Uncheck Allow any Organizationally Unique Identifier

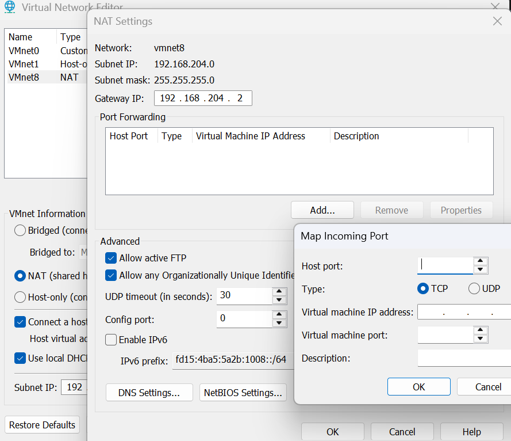click(x=111, y=276)
